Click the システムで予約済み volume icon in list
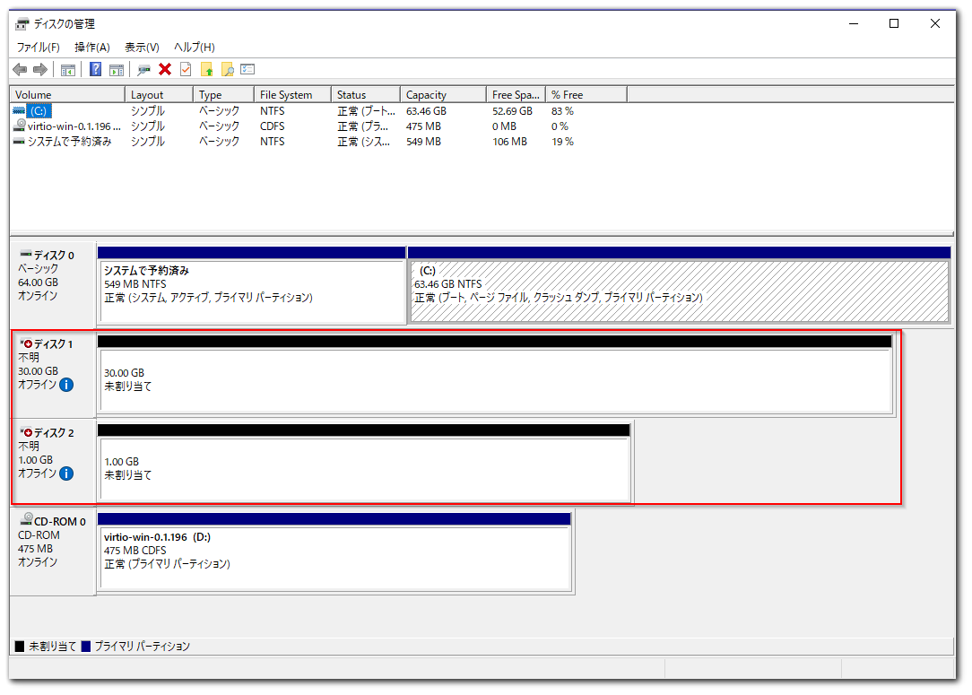Image resolution: width=972 pixels, height=695 pixels. pos(19,142)
